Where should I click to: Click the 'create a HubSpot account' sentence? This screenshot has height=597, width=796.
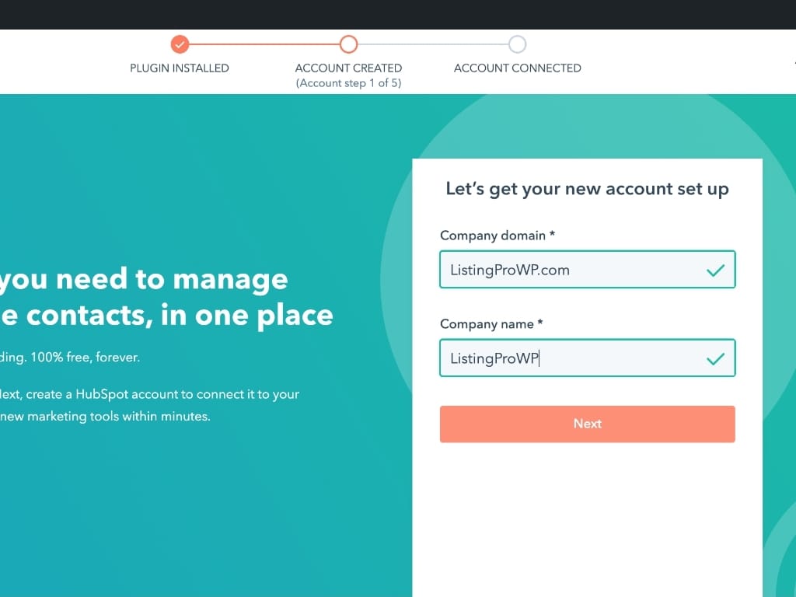(150, 394)
